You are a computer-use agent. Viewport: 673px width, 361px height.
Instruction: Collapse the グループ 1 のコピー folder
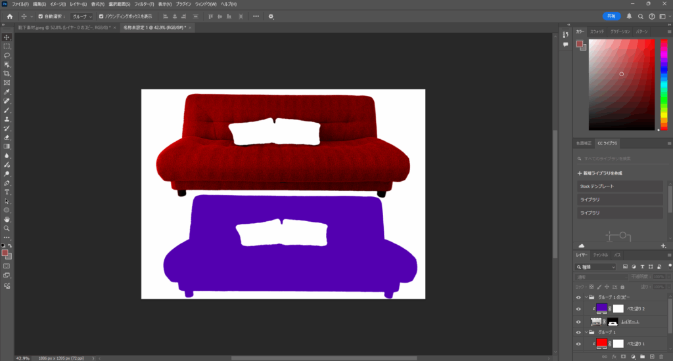point(579,297)
